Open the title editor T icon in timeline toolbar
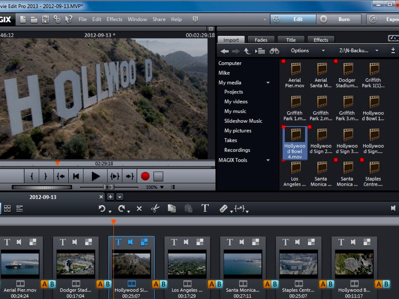The width and height of the screenshot is (399, 299). pyautogui.click(x=205, y=208)
